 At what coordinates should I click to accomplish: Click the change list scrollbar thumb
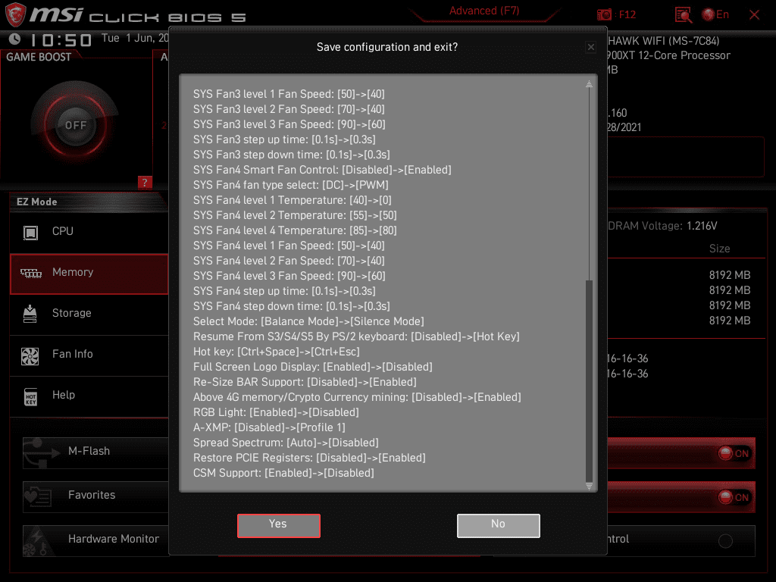pos(589,380)
